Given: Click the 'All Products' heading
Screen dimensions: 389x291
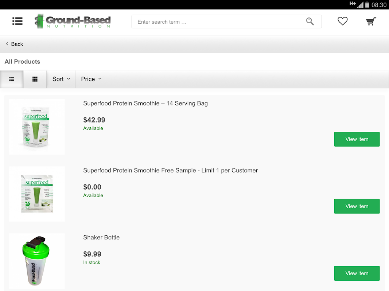Looking at the screenshot, I should [22, 61].
